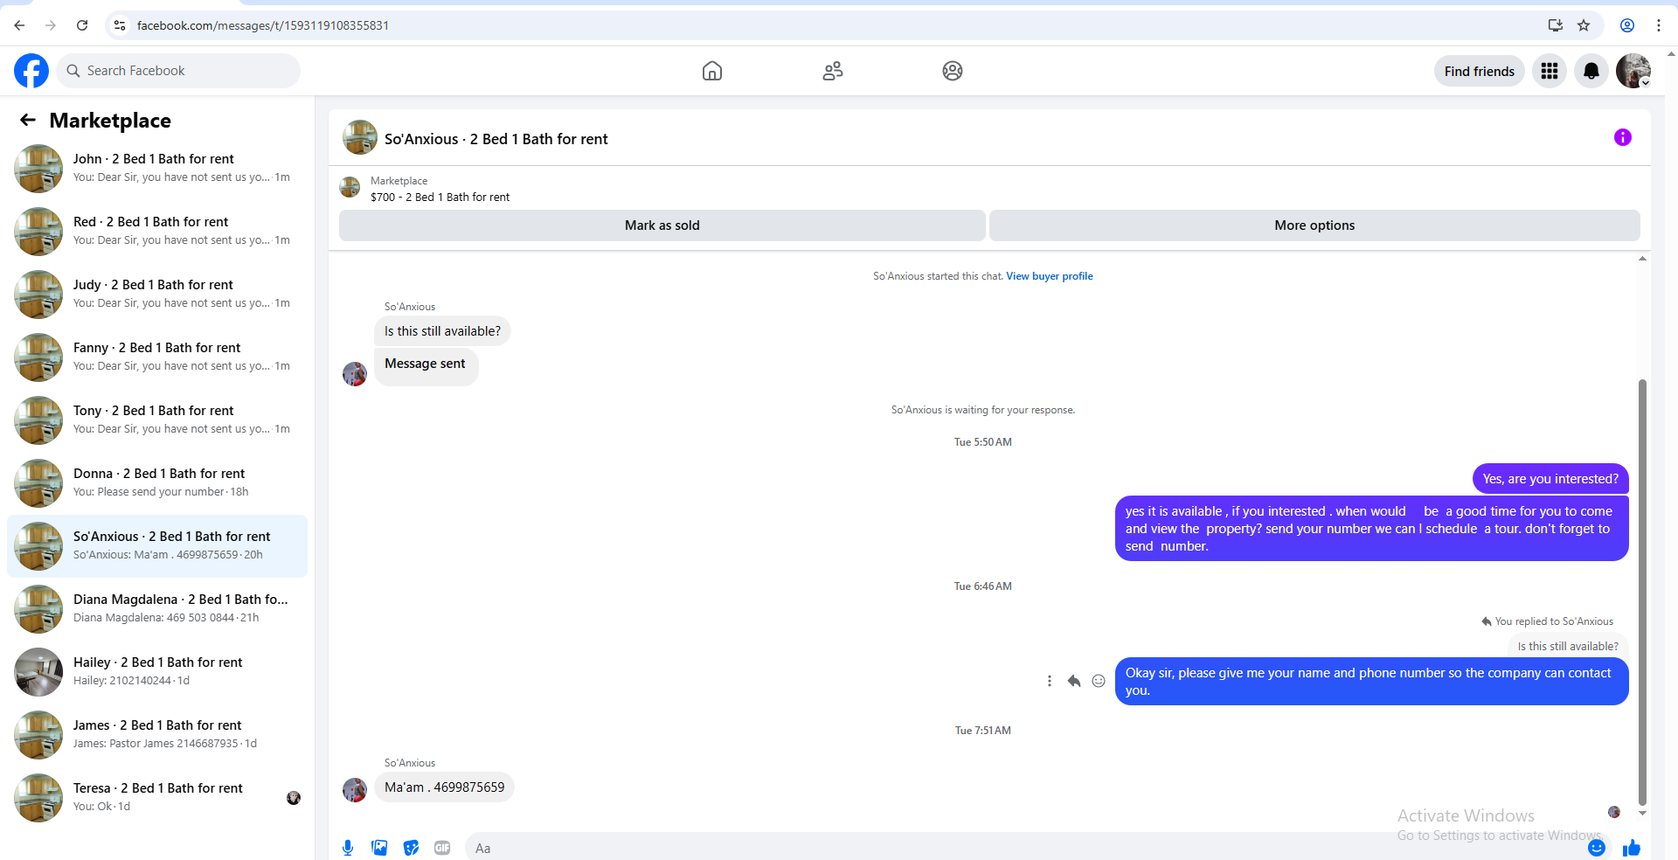This screenshot has width=1678, height=860.
Task: Click '$700 - 2 Bed 1 Bath for rent' listing title
Action: [440, 198]
